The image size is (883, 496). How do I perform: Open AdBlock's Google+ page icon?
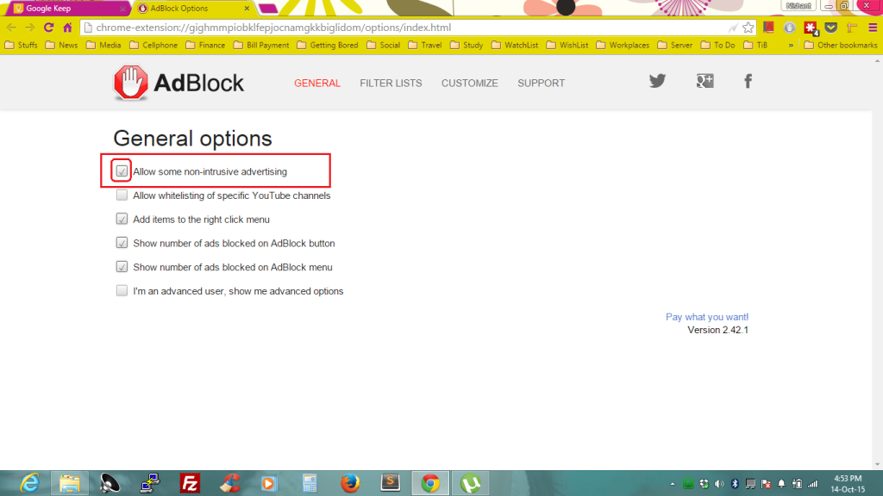click(x=705, y=81)
